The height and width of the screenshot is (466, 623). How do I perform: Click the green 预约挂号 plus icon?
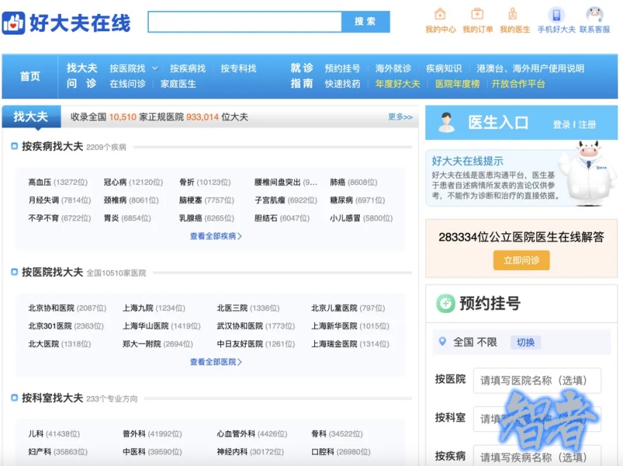coord(445,303)
